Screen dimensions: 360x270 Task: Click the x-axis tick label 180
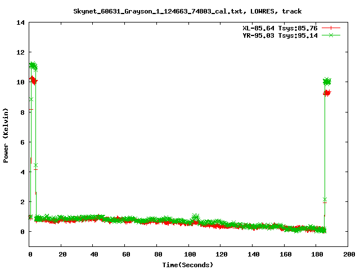point(317,254)
